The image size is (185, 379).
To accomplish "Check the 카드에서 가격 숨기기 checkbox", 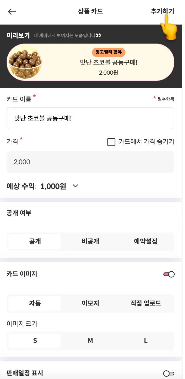I will point(112,142).
